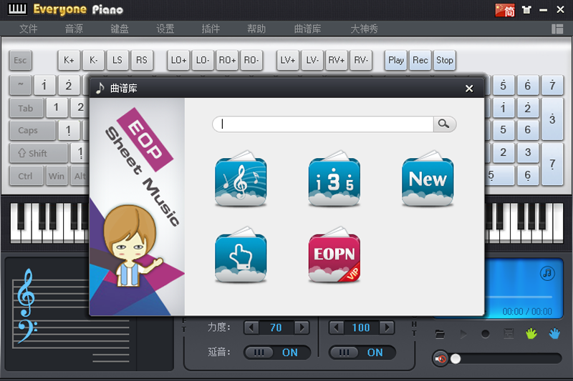
Task: Open the 音源 menu
Action: pyautogui.click(x=74, y=29)
